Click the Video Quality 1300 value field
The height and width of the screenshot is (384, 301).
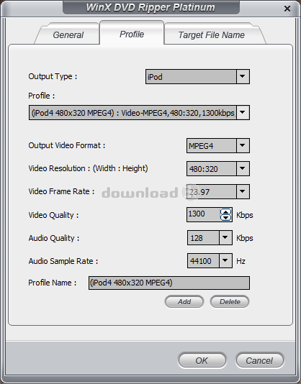(204, 214)
